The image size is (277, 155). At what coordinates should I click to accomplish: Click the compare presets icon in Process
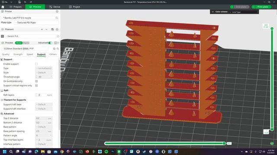55,43
